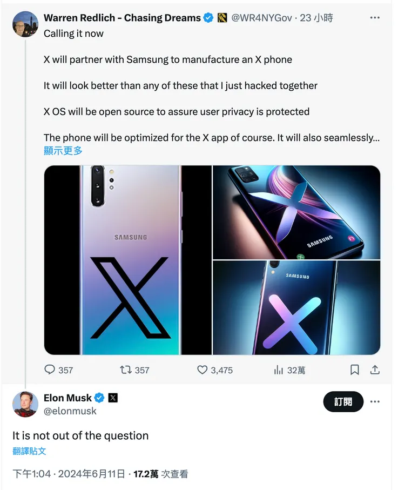Open the large Samsung X phone image
The width and height of the screenshot is (405, 490).
127,260
